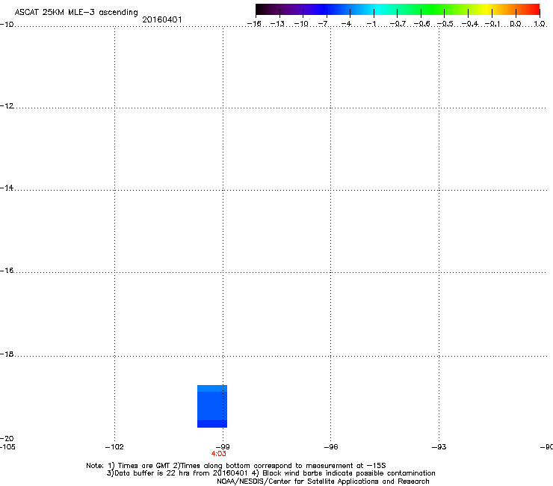This screenshot has width=553, height=486.
Task: Click the color scale label '1.0'
Action: (x=540, y=24)
